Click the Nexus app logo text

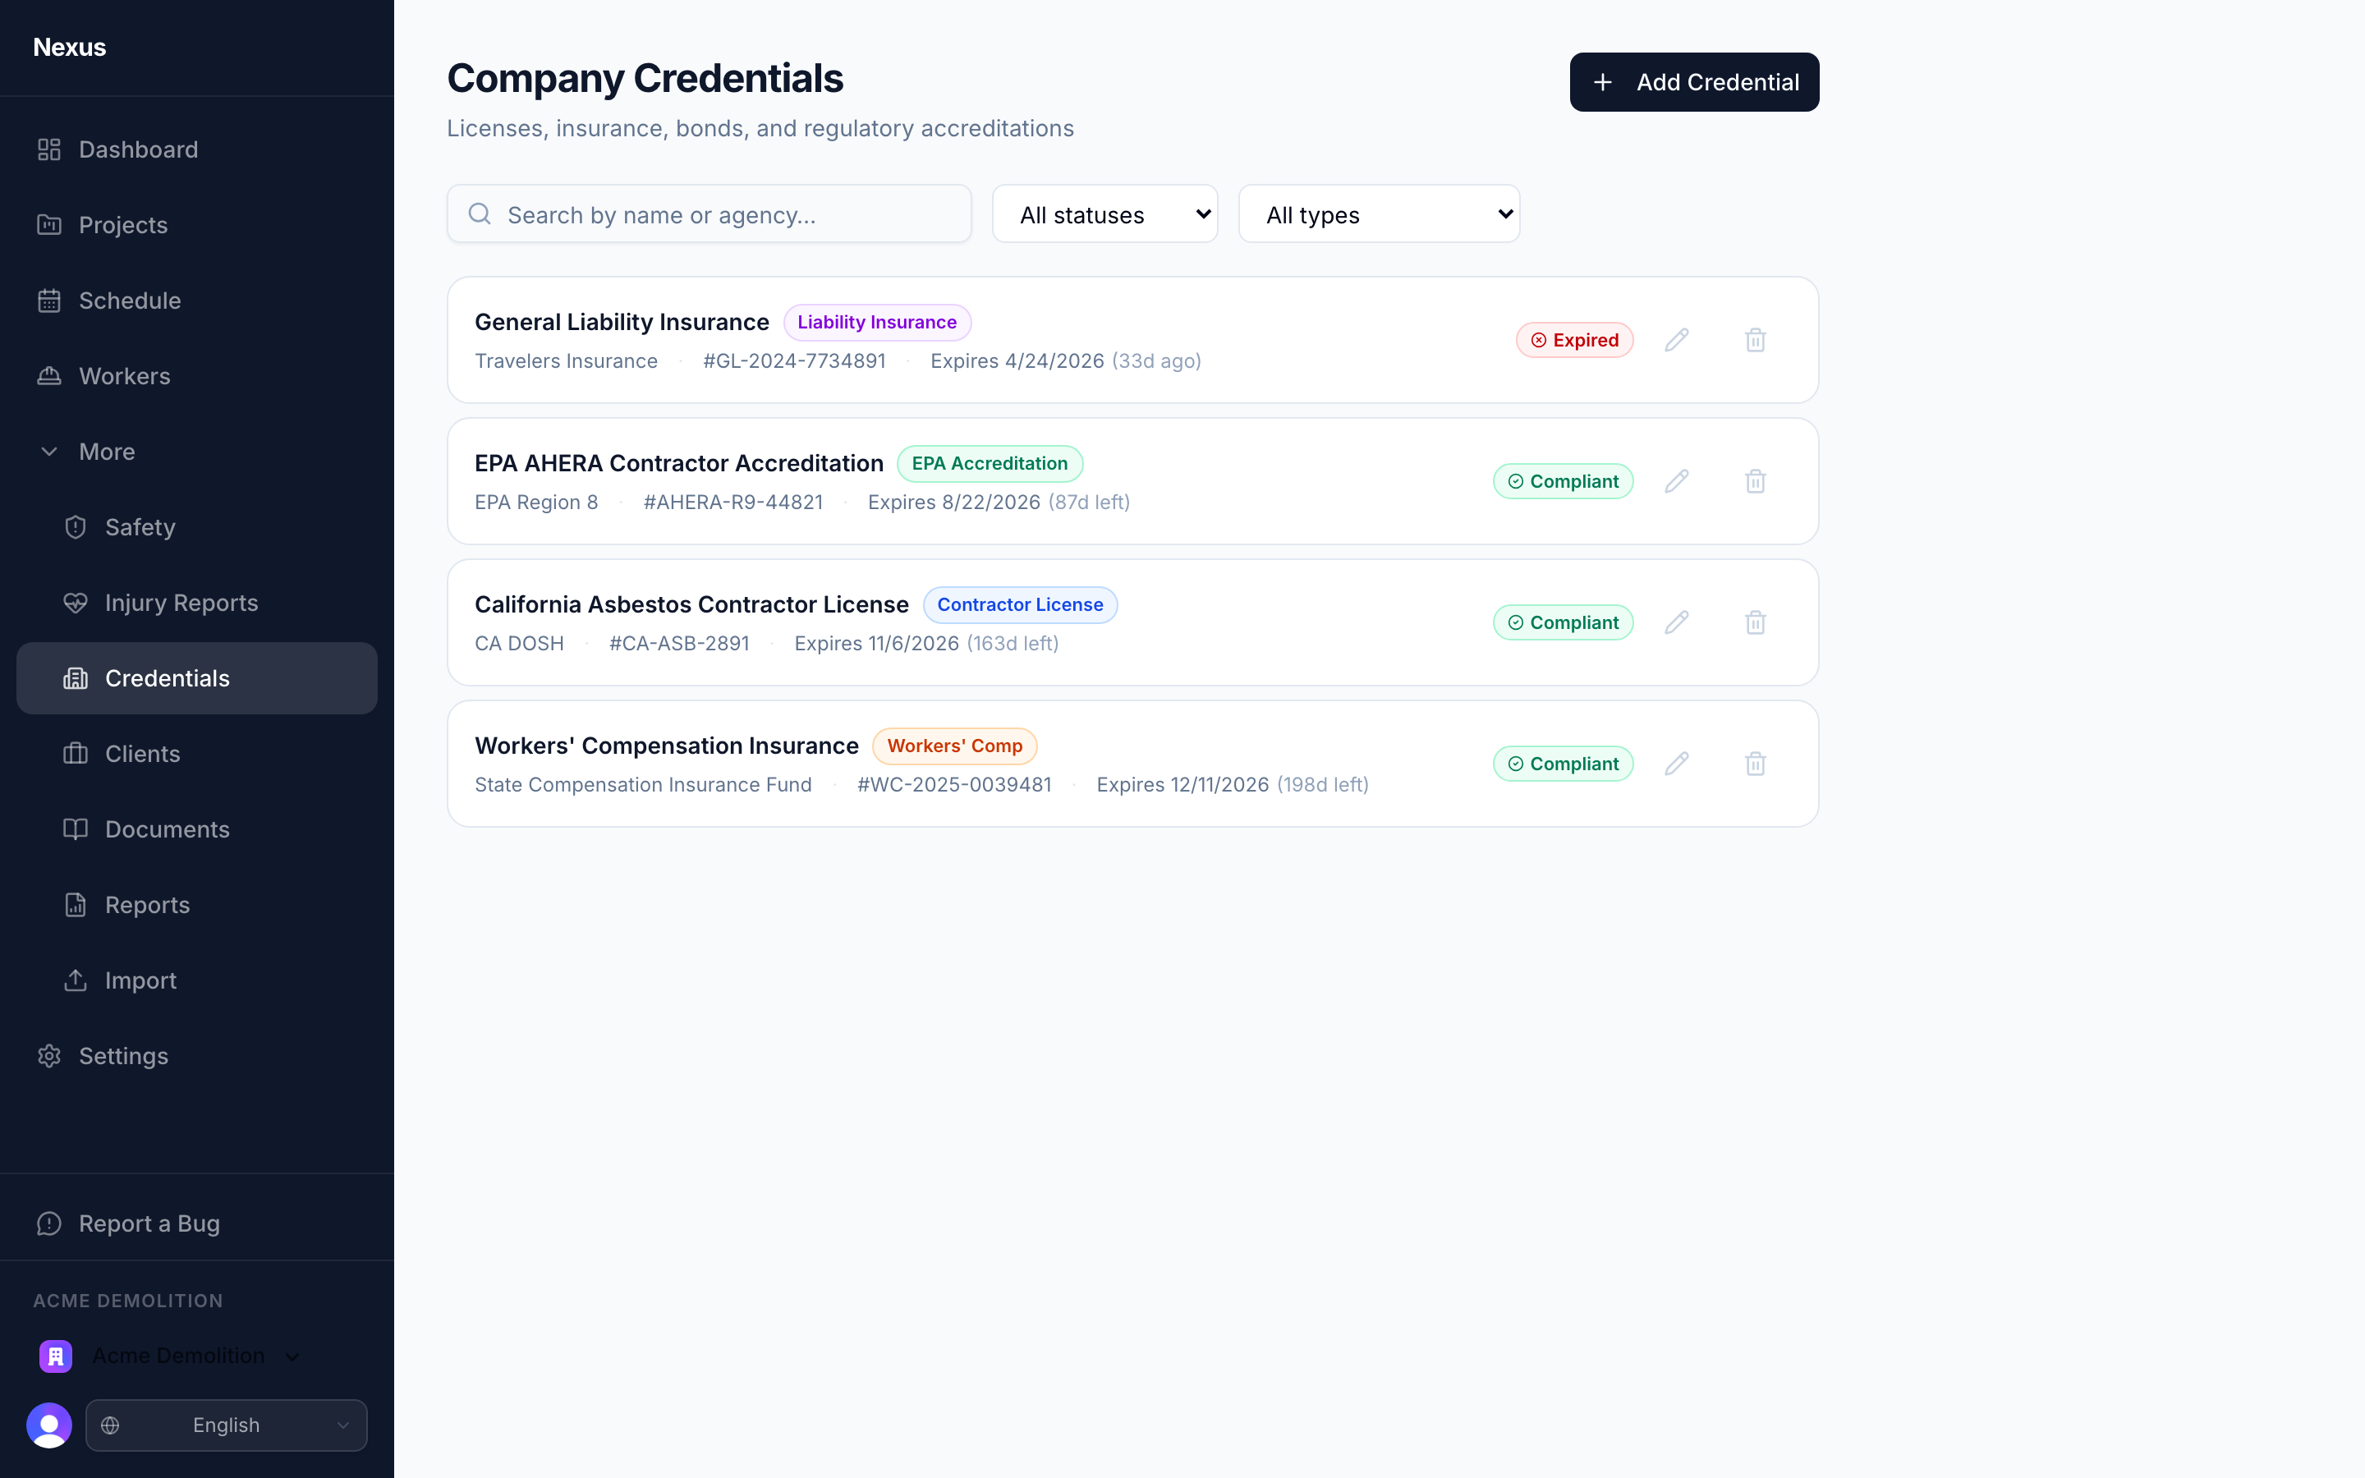coord(69,47)
